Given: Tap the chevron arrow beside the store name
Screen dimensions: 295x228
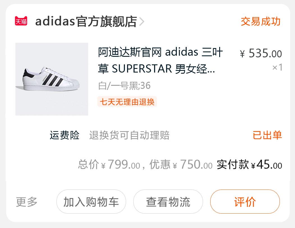Looking at the screenshot, I should click(x=142, y=22).
